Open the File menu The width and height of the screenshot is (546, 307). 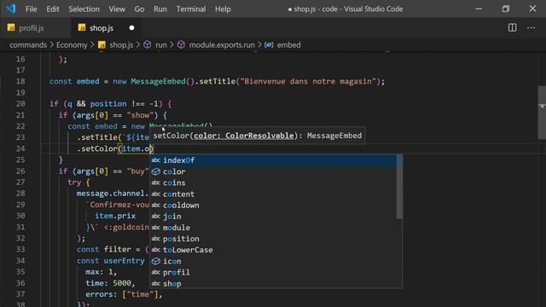31,9
